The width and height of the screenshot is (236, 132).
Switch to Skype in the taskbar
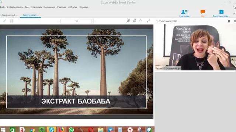52,129
